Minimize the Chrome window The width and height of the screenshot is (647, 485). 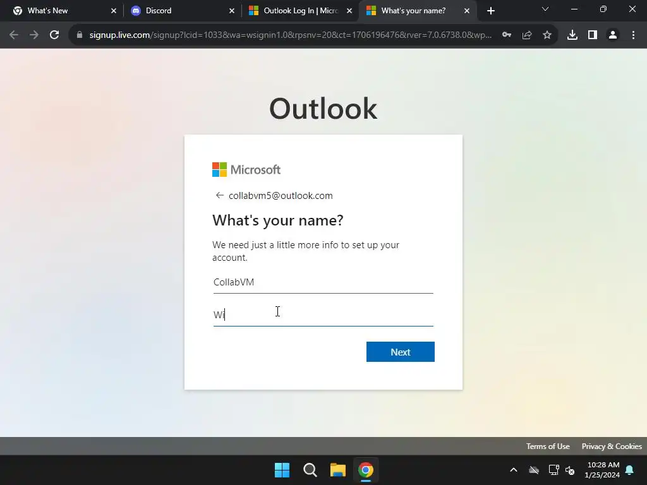[x=574, y=9]
